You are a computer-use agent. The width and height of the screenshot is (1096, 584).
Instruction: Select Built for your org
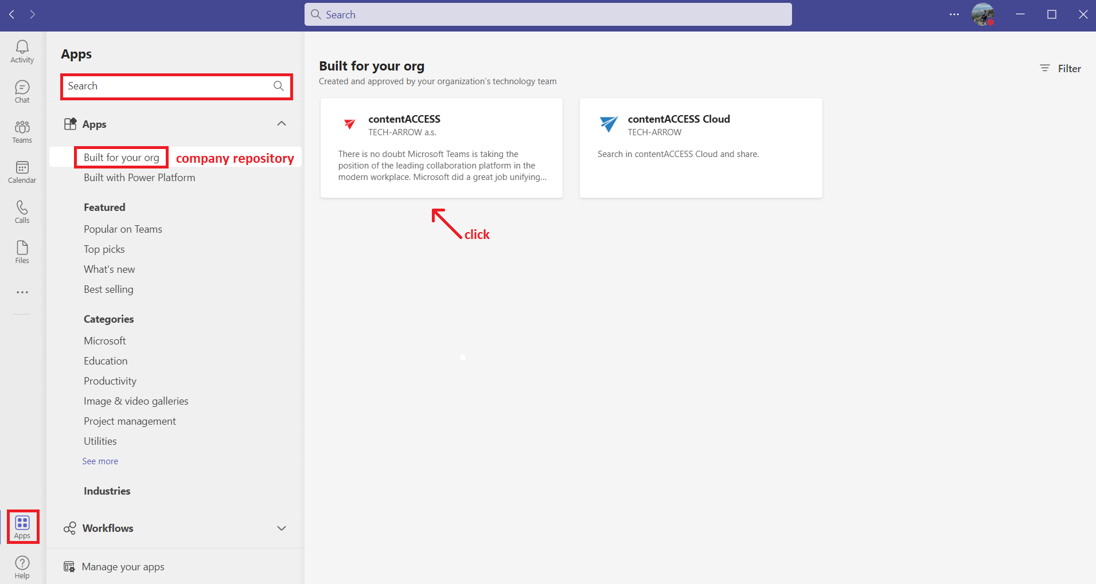(x=122, y=158)
